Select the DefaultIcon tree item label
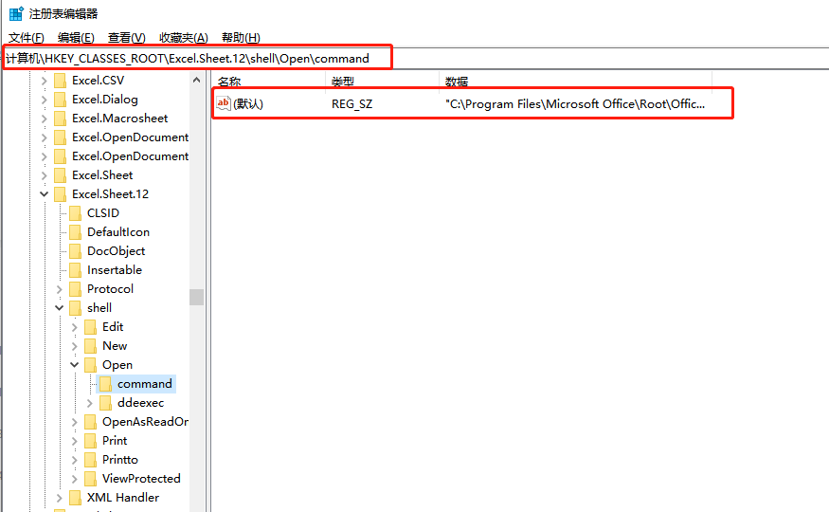 (x=118, y=232)
